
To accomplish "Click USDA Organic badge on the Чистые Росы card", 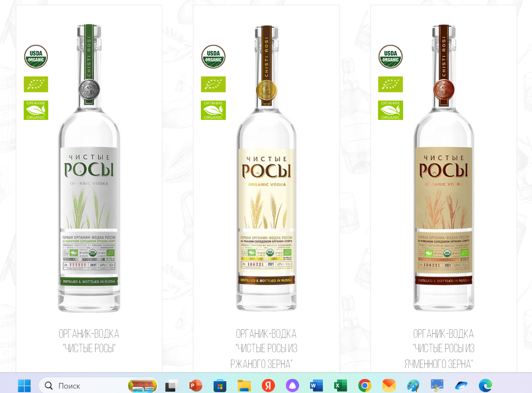I will [x=36, y=57].
